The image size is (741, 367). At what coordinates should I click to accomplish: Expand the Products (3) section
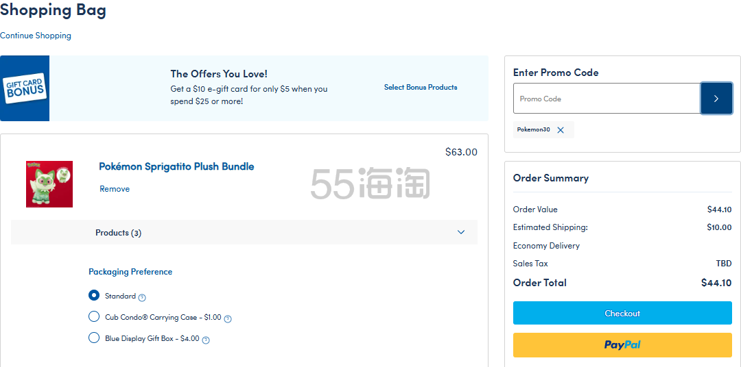118,233
